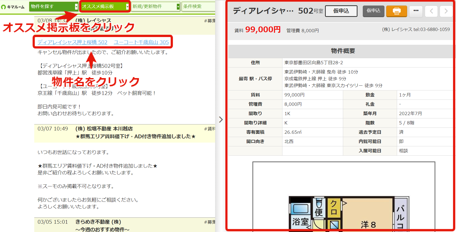The height and width of the screenshot is (232, 456).
Task: Click the 管理費 8,000円 text in header
Action: point(303,30)
